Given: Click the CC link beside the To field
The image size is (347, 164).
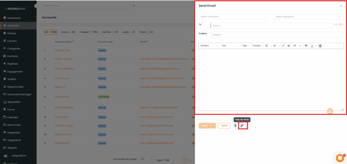Looking at the screenshot, I should (335, 24).
